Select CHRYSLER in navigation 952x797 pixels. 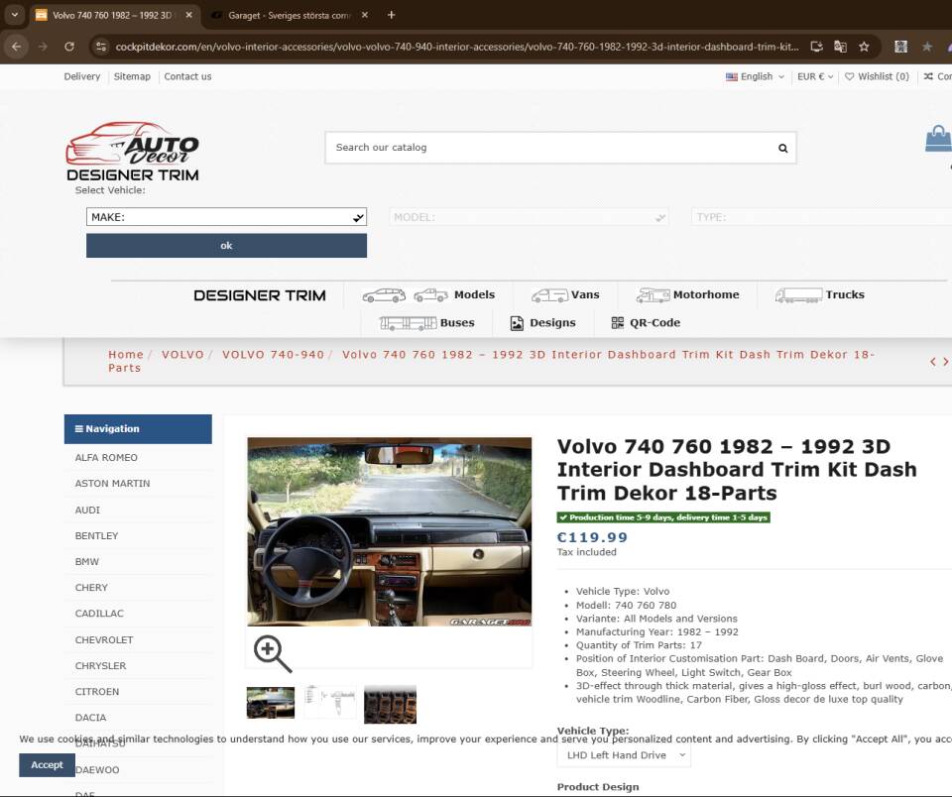101,666
